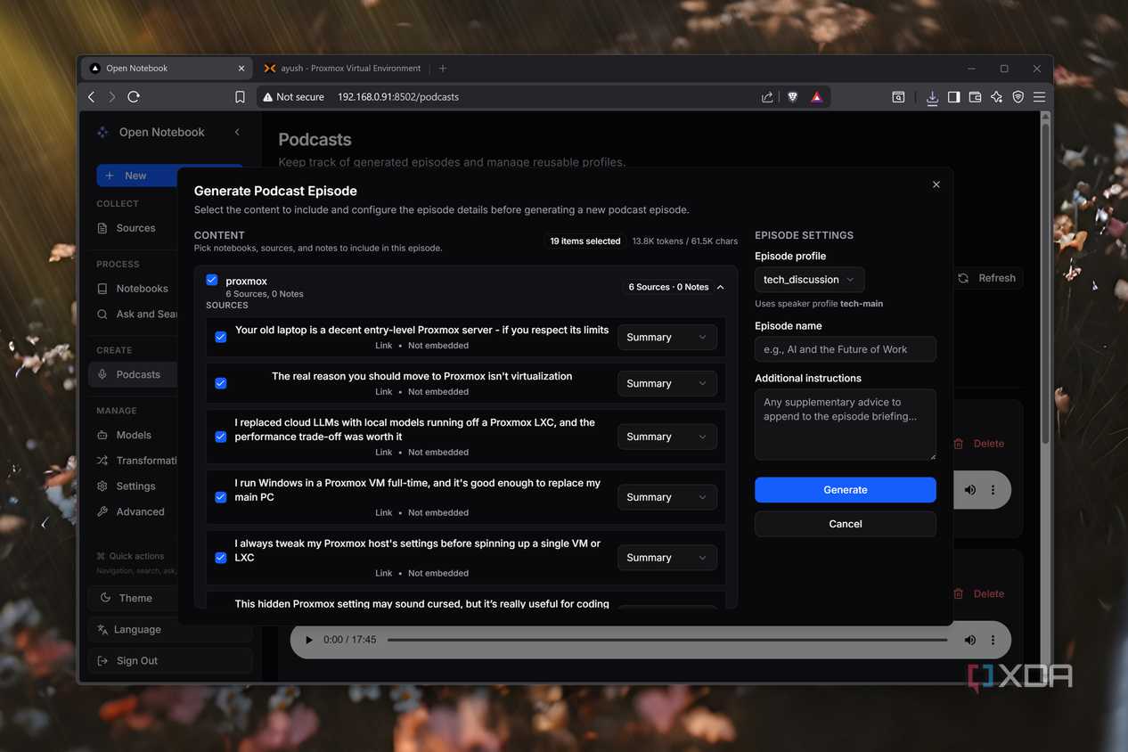1128x752 pixels.
Task: Seek on the 17:45 audio progress bar
Action: click(667, 640)
